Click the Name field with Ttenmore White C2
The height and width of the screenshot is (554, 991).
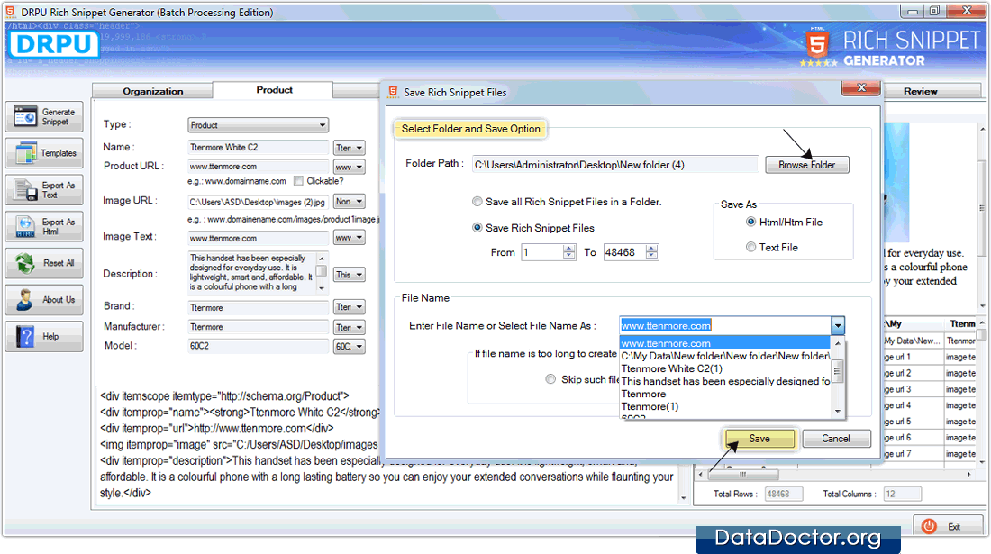[258, 148]
